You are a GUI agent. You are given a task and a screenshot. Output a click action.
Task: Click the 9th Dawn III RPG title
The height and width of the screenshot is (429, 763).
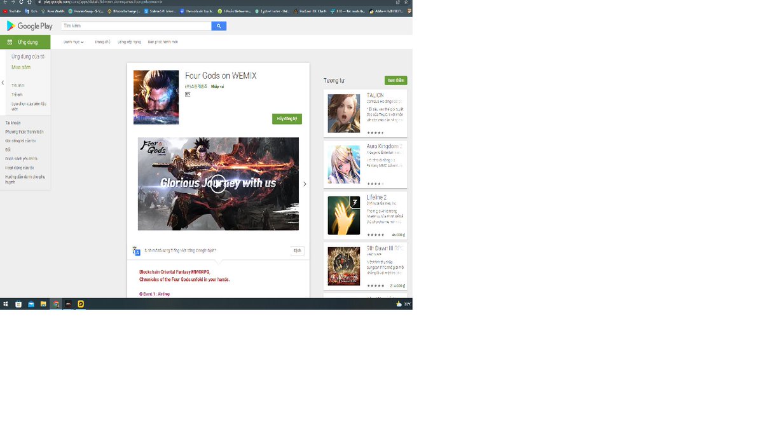[x=385, y=248]
